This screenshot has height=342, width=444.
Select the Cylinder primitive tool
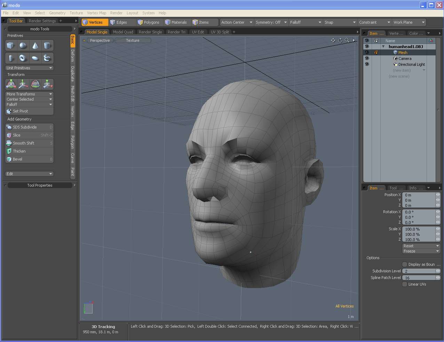click(x=47, y=45)
